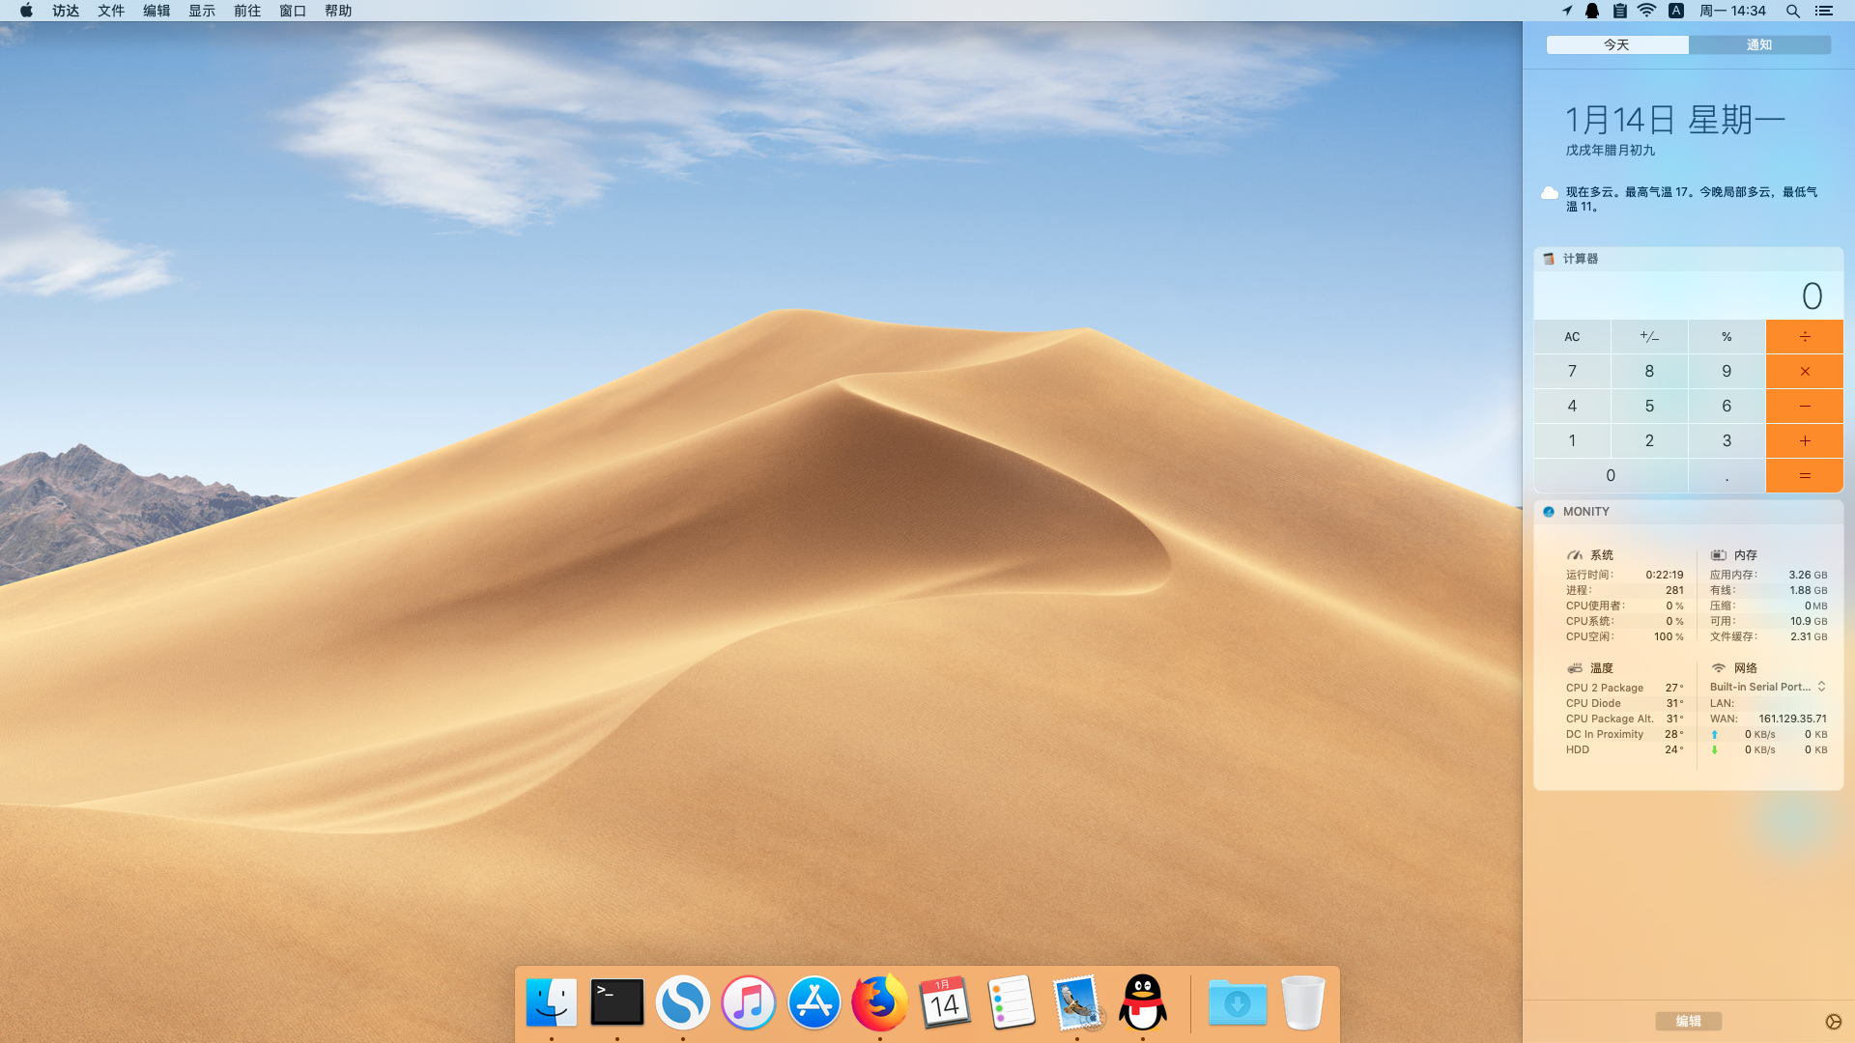
Task: Select the 今天 tab
Action: click(x=1616, y=45)
